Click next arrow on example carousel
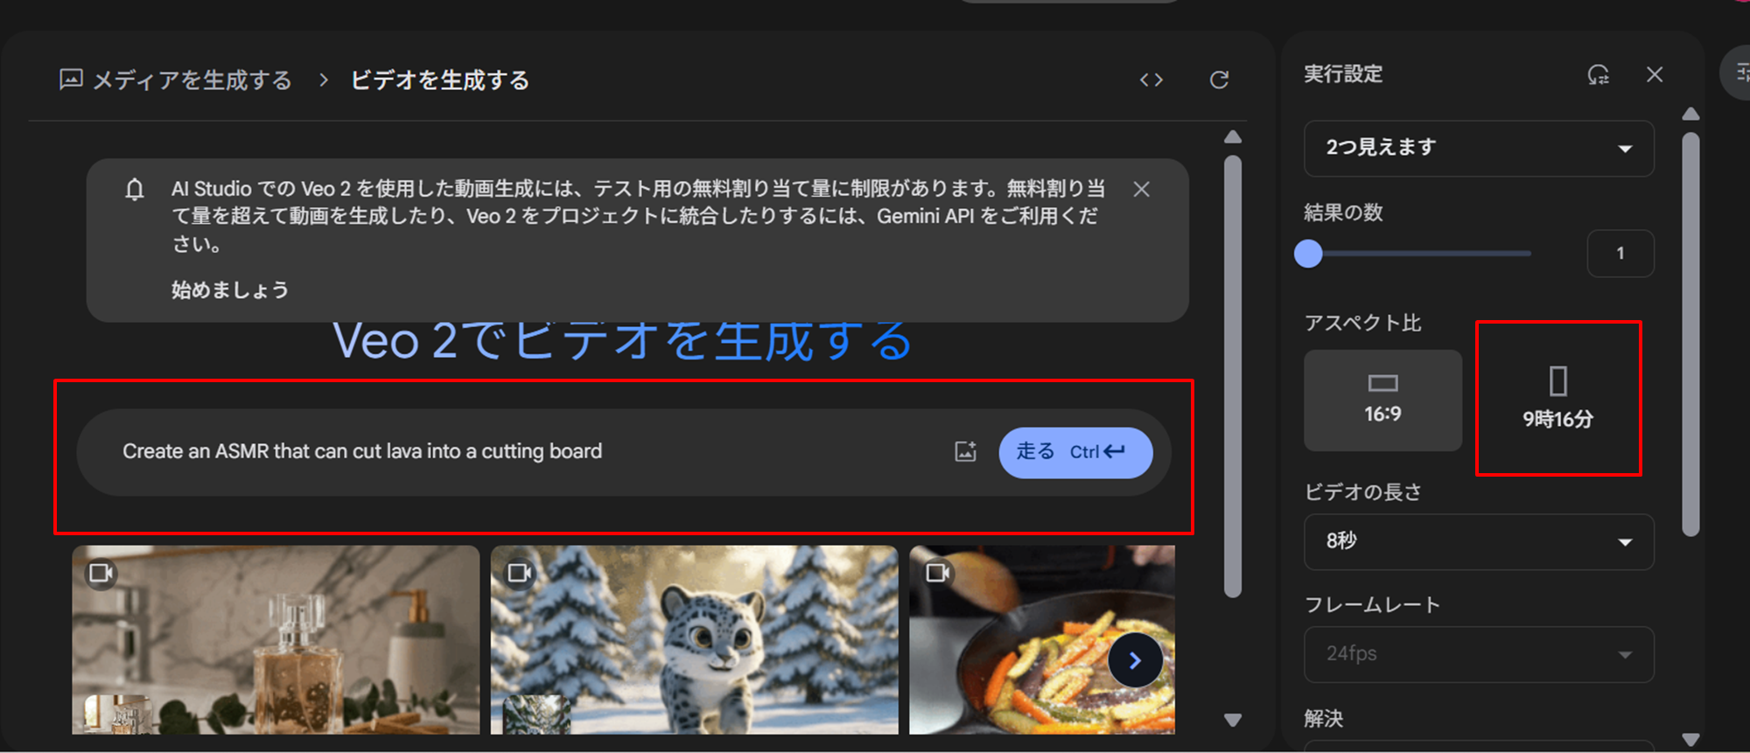The width and height of the screenshot is (1750, 753). 1135,661
